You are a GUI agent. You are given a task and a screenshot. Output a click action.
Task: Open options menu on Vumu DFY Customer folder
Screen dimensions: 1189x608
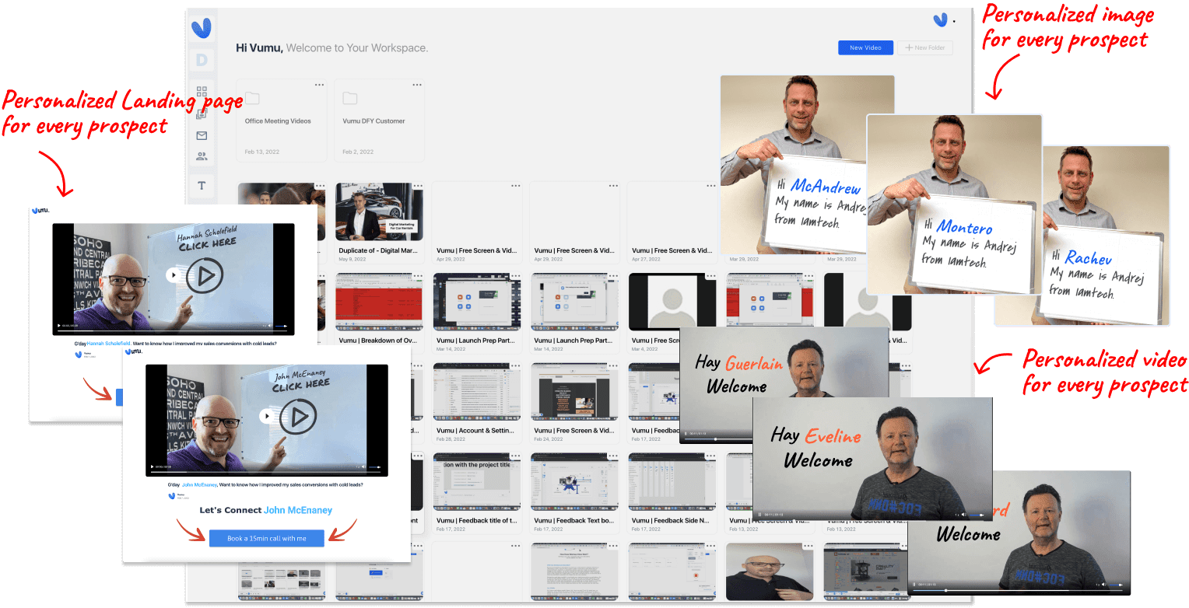click(417, 84)
